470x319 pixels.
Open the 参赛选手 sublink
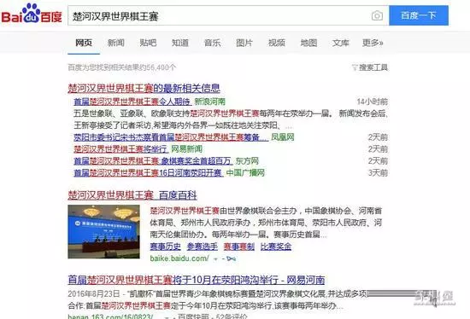(203, 246)
